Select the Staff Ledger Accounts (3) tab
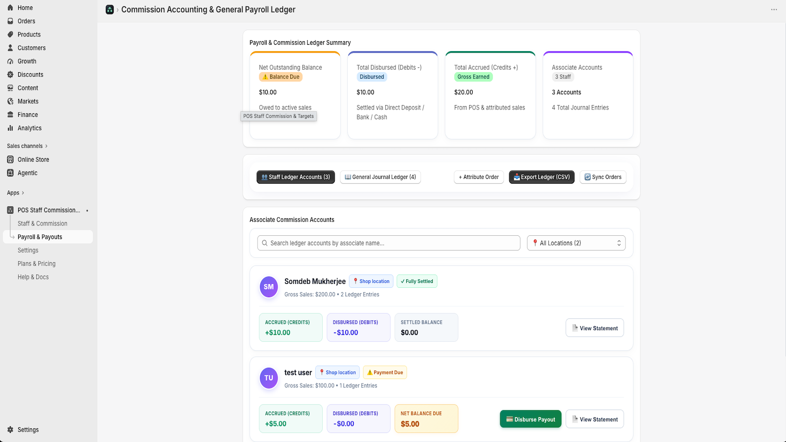The width and height of the screenshot is (786, 442). click(296, 177)
